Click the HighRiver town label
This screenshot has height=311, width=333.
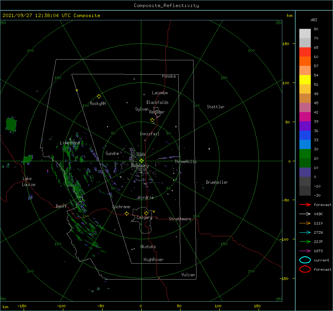pyautogui.click(x=154, y=260)
